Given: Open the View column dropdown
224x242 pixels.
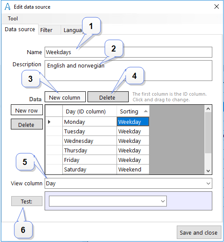Looking at the screenshot, I should 208,184.
